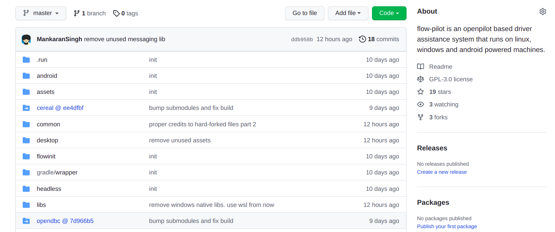Click Publish your first package
This screenshot has width=555, height=232.
[x=447, y=226]
